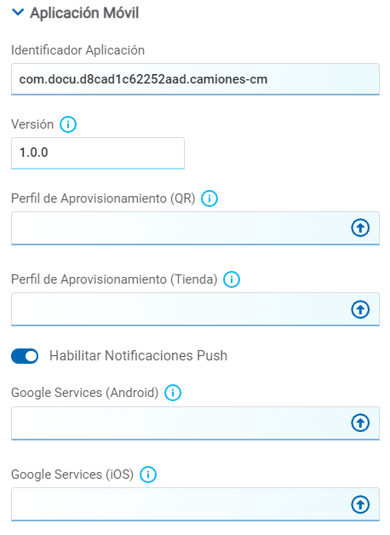The height and width of the screenshot is (535, 390).
Task: Click the Google Services (iOS) file field
Action: pos(195,504)
